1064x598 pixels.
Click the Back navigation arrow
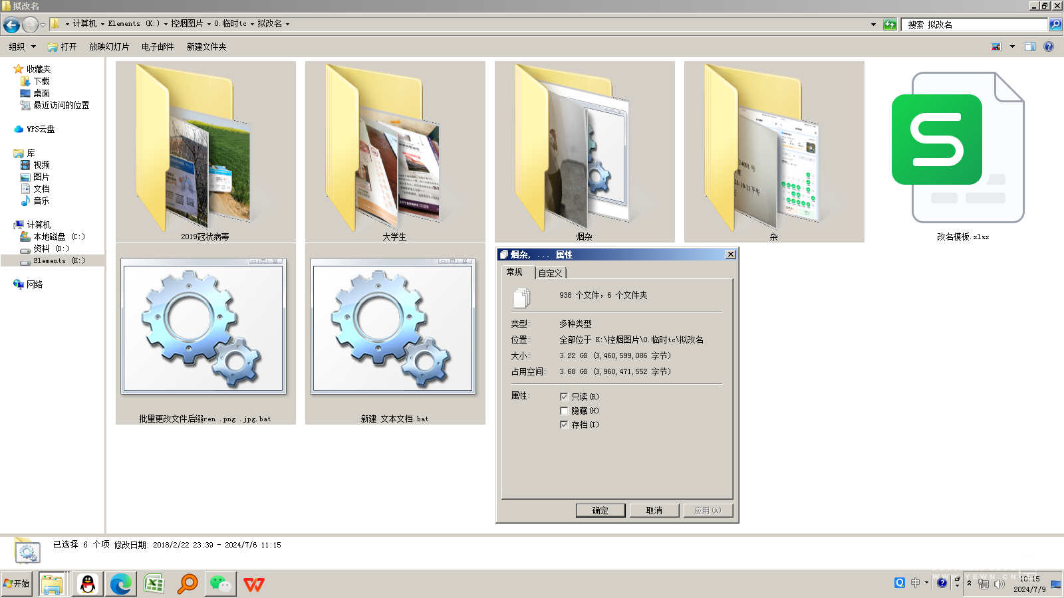pyautogui.click(x=11, y=25)
